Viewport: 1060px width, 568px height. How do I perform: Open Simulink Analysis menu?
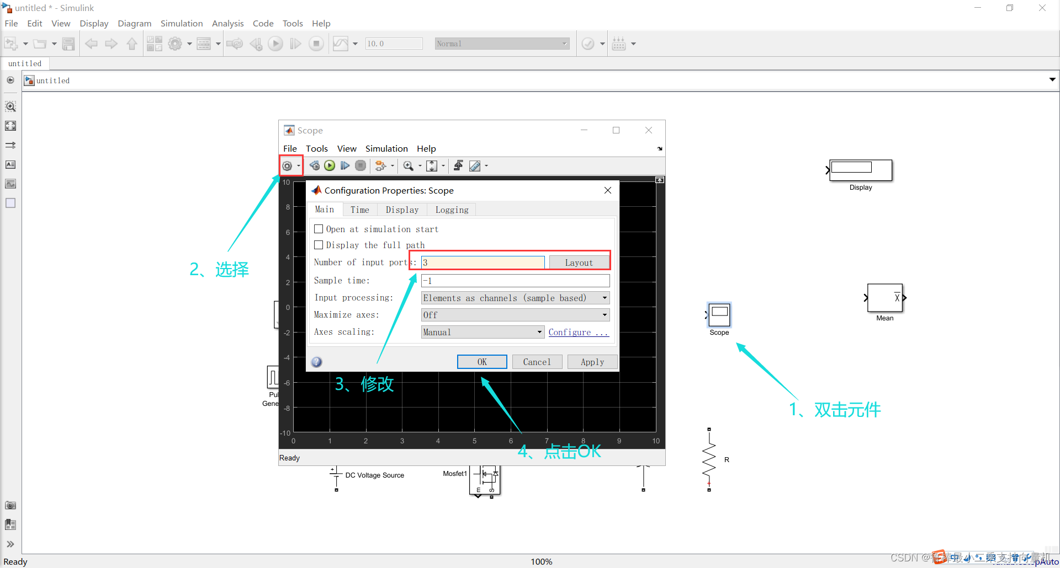pos(227,23)
